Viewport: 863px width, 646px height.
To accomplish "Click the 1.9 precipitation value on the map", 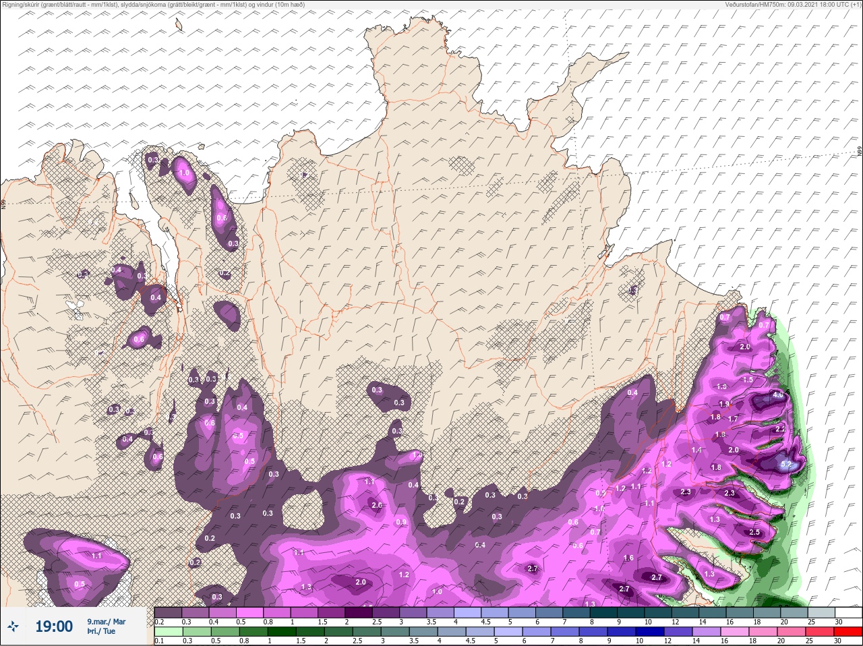I will pos(724,404).
